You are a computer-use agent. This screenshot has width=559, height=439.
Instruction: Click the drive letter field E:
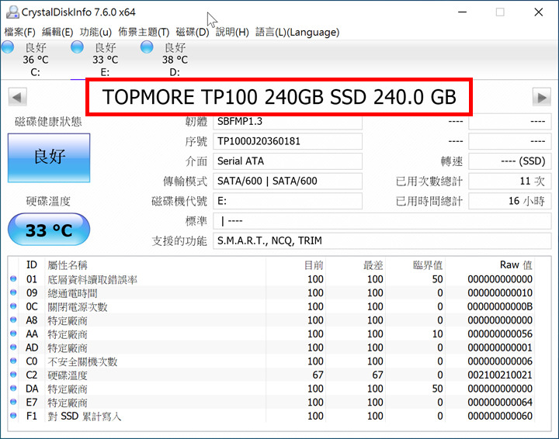pos(287,201)
